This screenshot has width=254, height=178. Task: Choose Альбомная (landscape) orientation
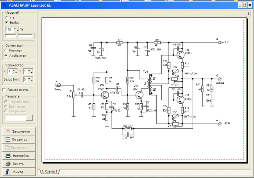[7, 55]
